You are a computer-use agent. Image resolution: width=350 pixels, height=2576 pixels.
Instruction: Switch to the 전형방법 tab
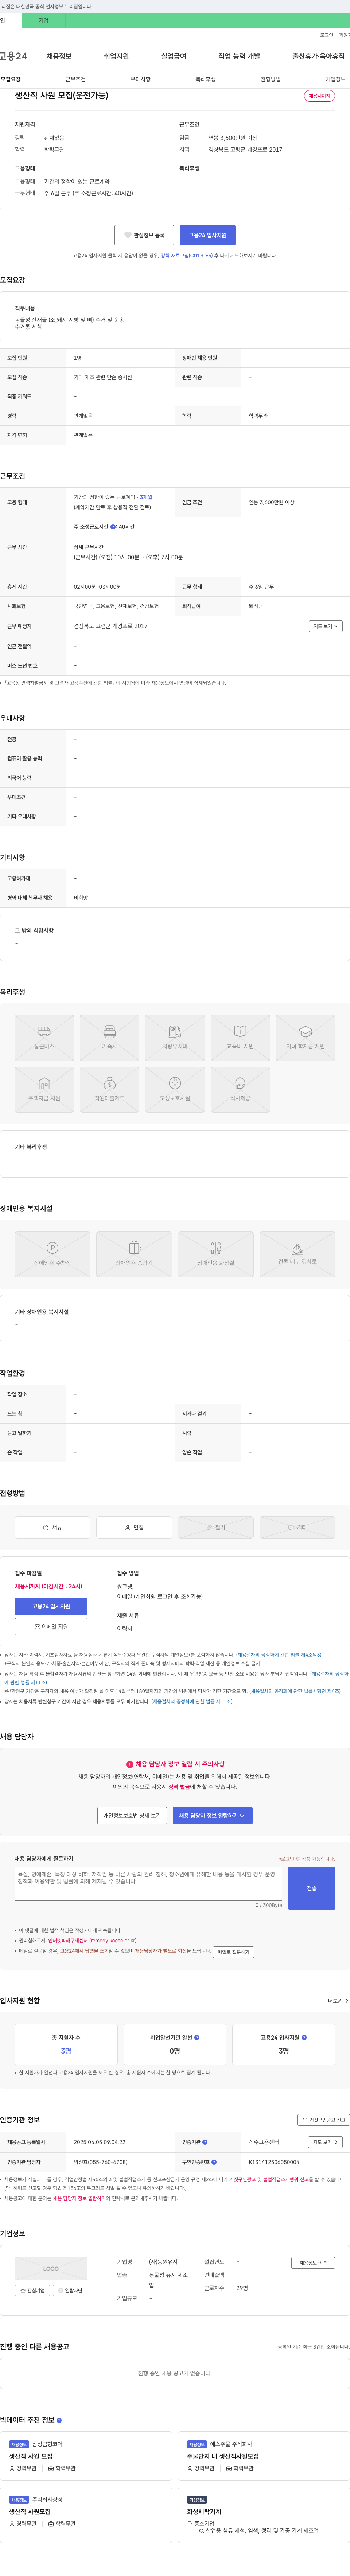pyautogui.click(x=270, y=79)
